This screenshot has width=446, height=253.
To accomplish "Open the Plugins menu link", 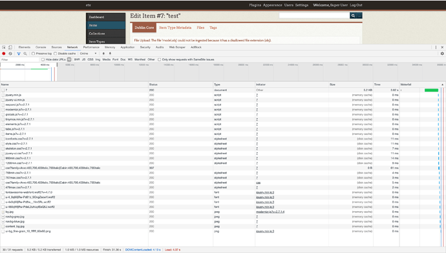I will coord(255,5).
